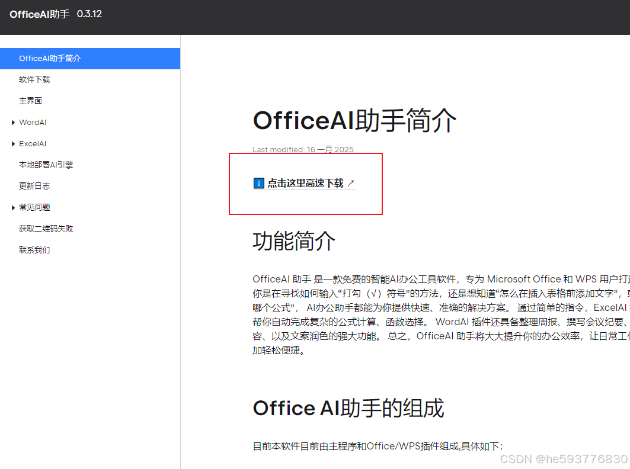Viewport: 630px width, 469px height.
Task: Click the OfficeAI助手简介 main page title
Action: pos(354,121)
